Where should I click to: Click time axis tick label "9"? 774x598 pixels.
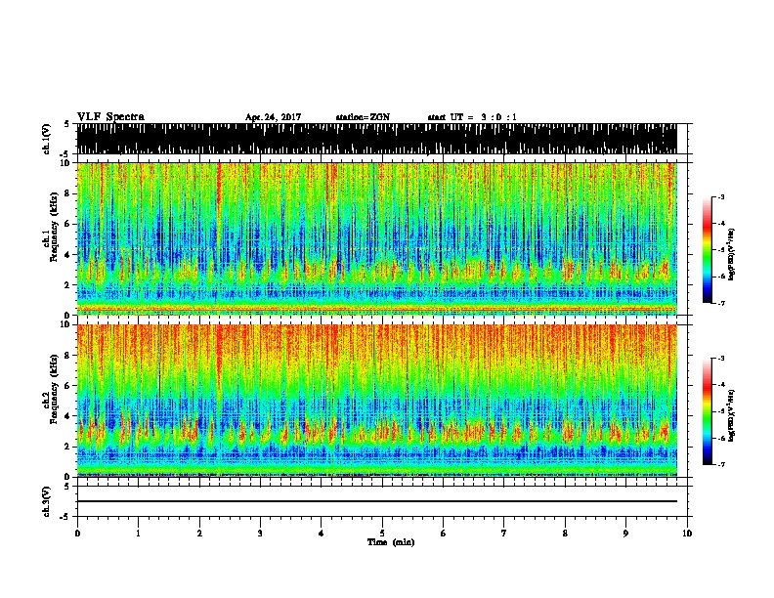[x=625, y=534]
